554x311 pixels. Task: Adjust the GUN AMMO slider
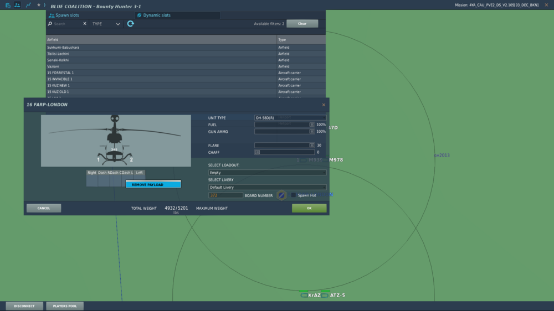click(x=284, y=132)
